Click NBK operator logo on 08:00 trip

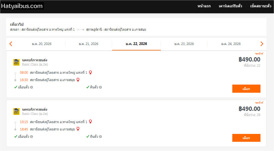click(x=17, y=62)
